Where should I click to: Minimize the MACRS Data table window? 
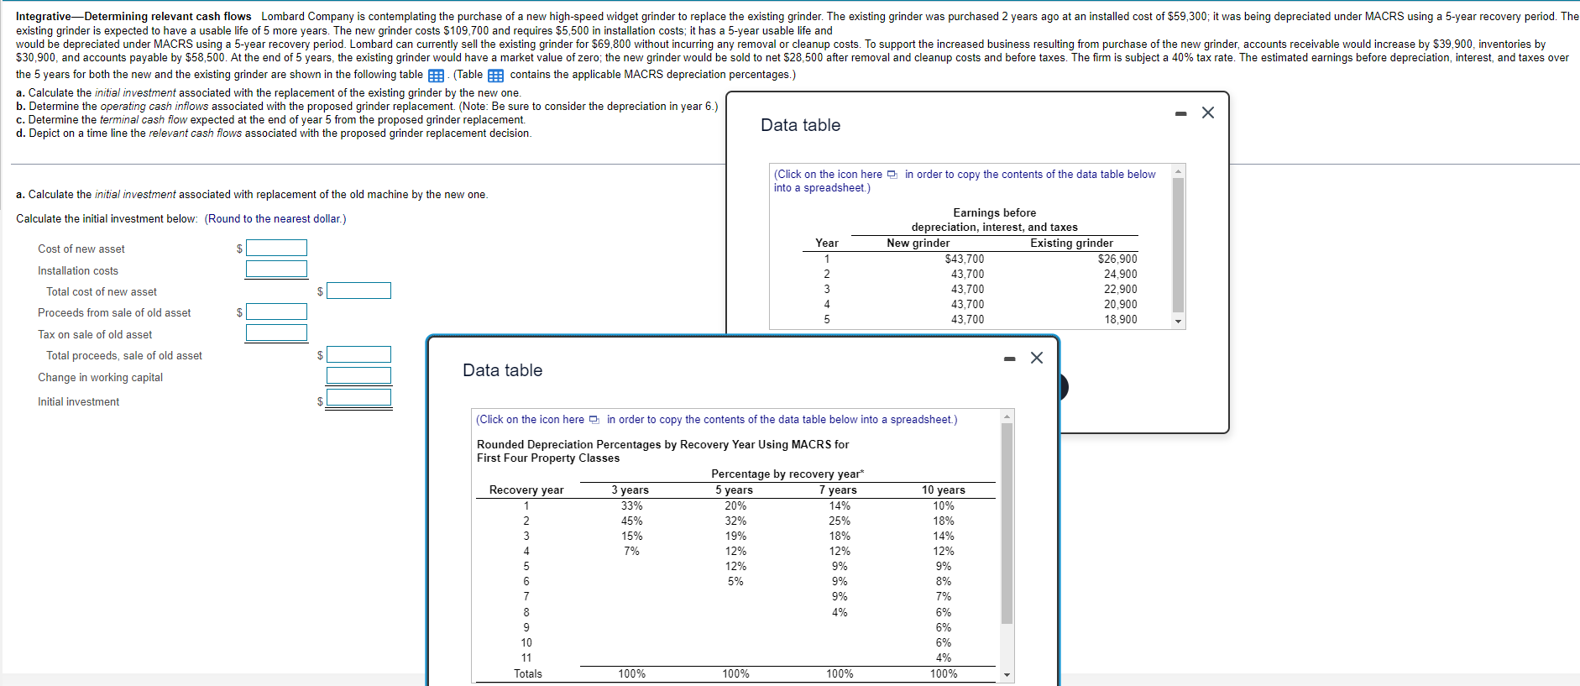click(1010, 359)
